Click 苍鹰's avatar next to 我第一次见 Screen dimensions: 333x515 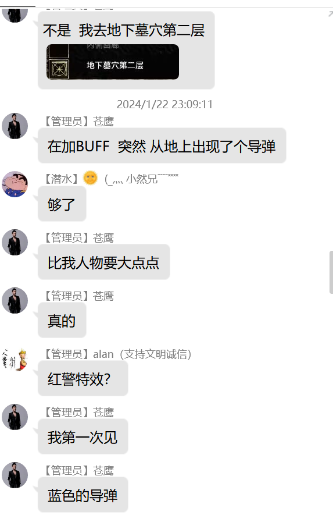tap(15, 417)
